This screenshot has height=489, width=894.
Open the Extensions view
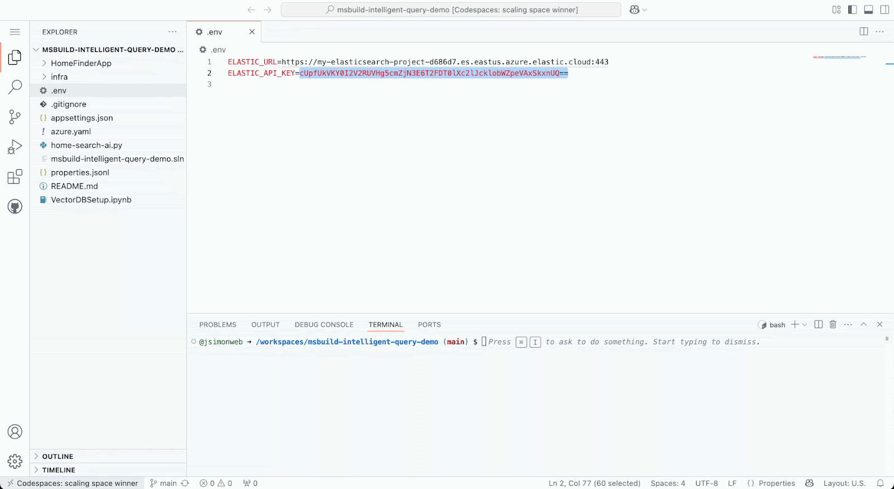(15, 177)
